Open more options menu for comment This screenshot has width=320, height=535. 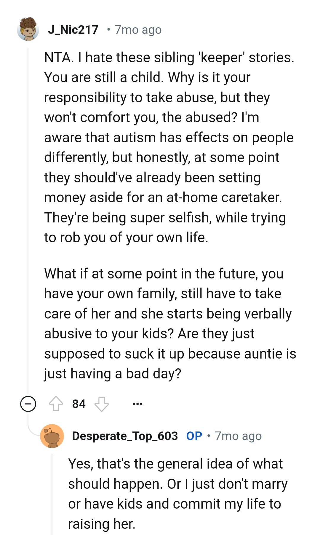point(137,404)
